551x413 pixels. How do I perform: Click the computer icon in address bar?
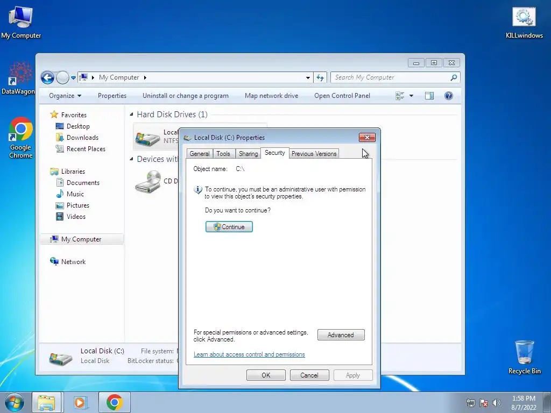83,77
